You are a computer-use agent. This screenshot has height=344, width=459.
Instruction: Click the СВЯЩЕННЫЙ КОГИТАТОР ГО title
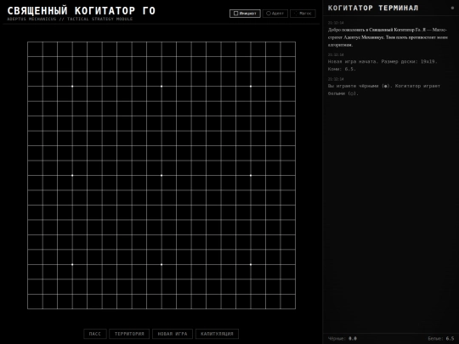click(x=81, y=10)
